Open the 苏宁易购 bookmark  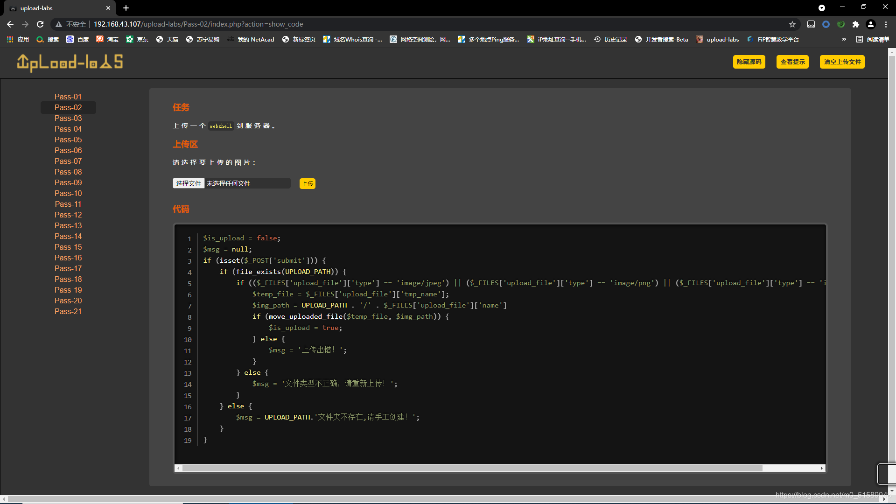[x=203, y=39]
